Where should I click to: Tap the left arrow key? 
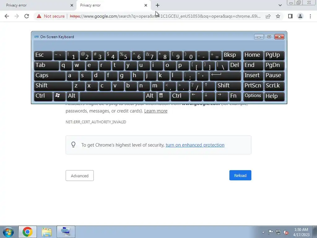click(196, 97)
